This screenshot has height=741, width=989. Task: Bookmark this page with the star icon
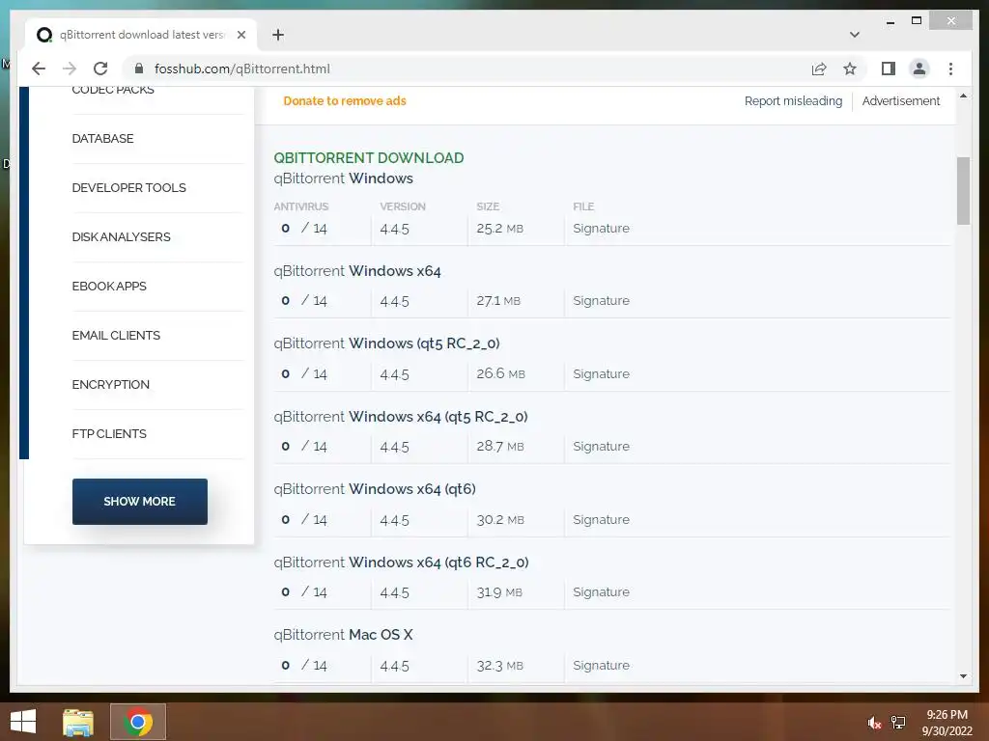[x=850, y=69]
